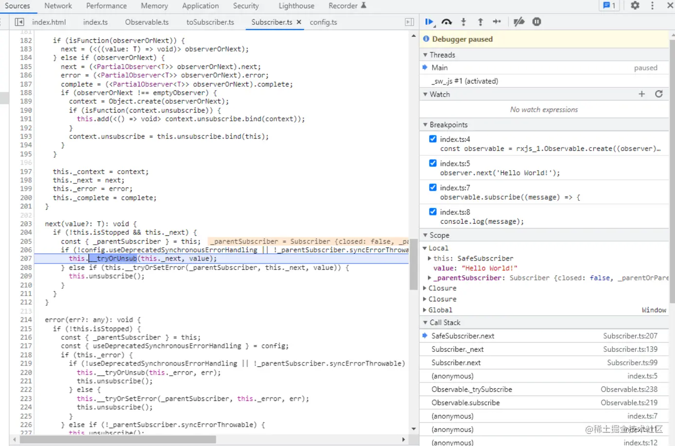Refresh the watch expressions
Screen dimensions: 675x446
tap(659, 94)
